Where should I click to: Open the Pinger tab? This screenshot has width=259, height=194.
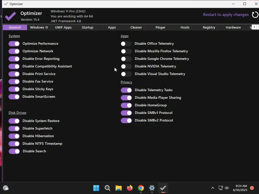(x=160, y=27)
